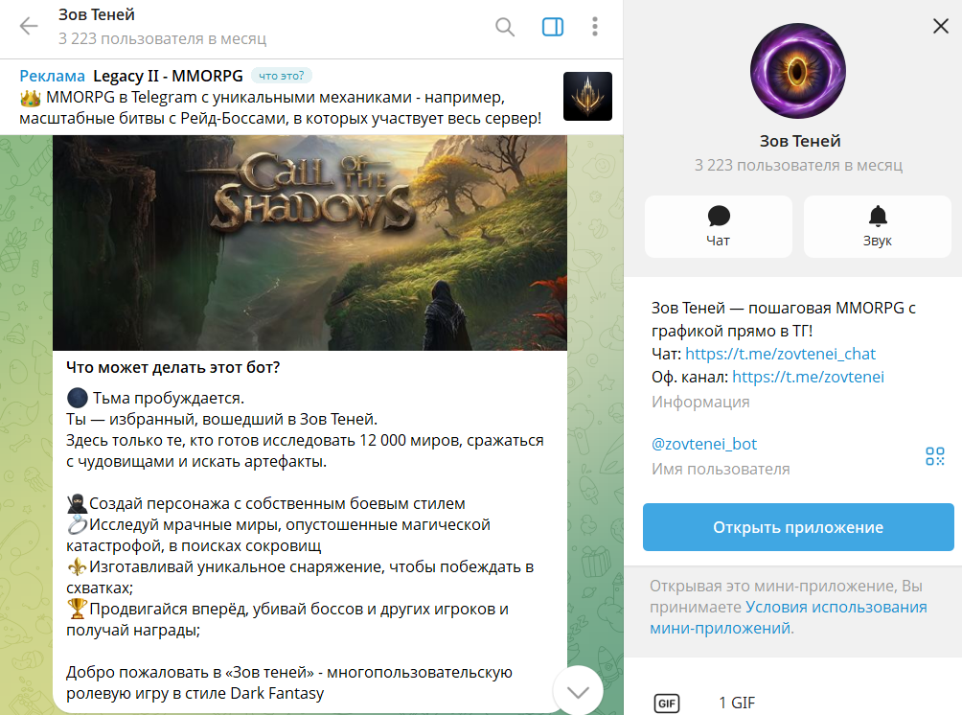Click the Чат button

coord(719,226)
